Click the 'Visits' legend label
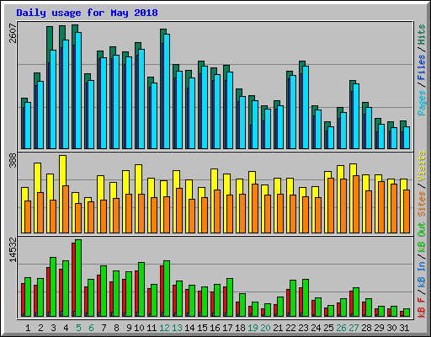The height and width of the screenshot is (337, 431). 422,166
